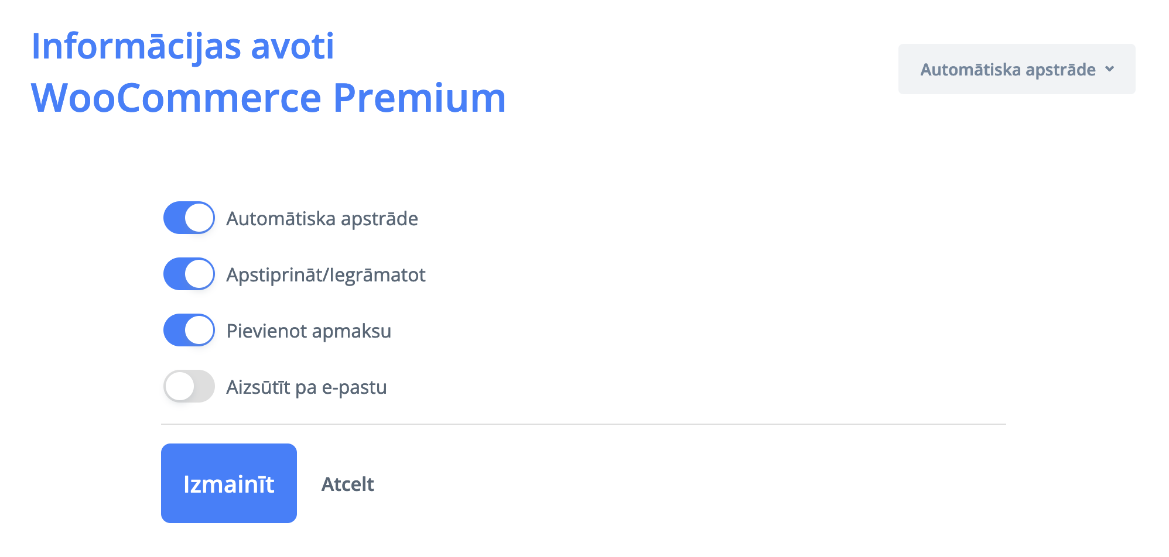Click the white knob of Automātiska apstrāde switch

[199, 218]
